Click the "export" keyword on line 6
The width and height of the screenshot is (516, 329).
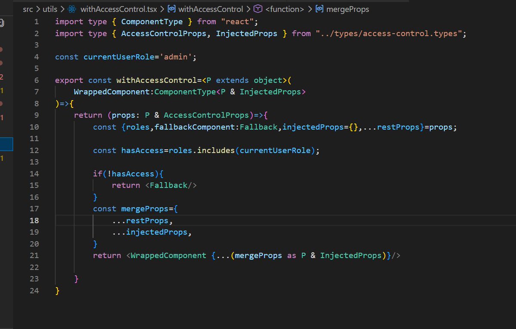coord(69,80)
